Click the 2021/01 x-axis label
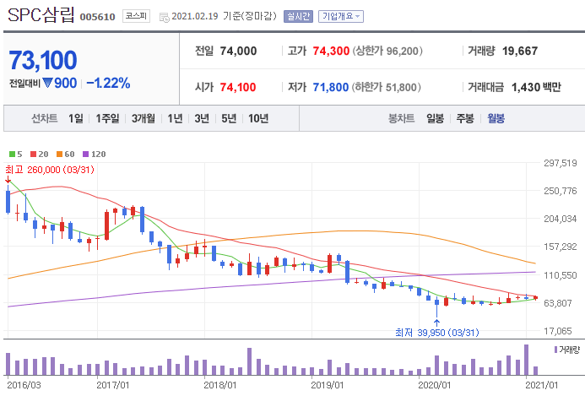 pyautogui.click(x=542, y=385)
